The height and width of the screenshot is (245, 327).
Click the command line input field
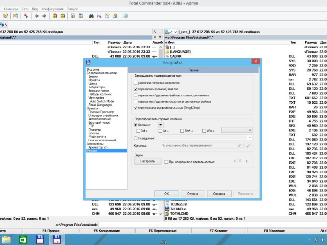(x=213, y=225)
